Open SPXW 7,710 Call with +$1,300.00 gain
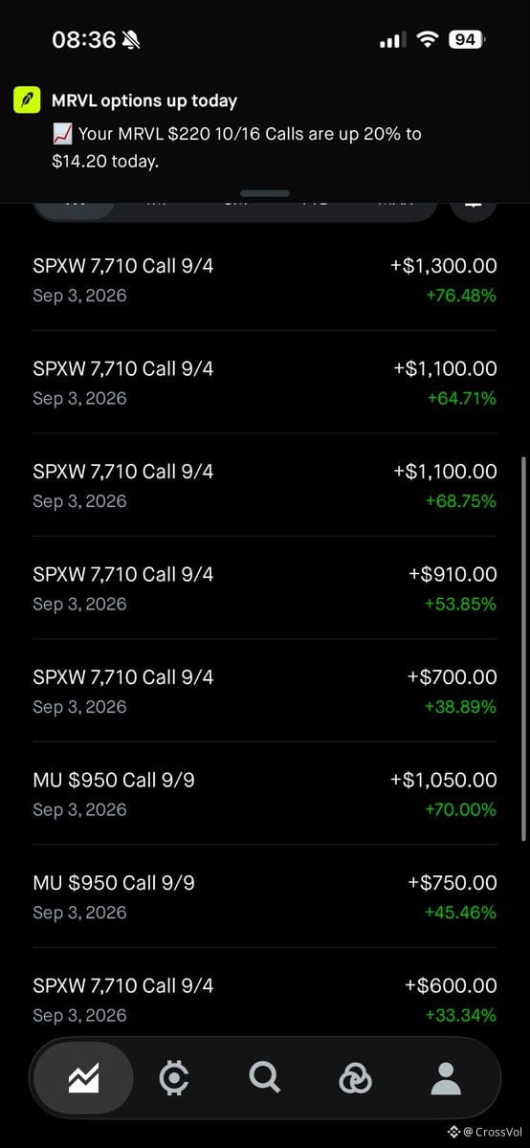 (265, 279)
